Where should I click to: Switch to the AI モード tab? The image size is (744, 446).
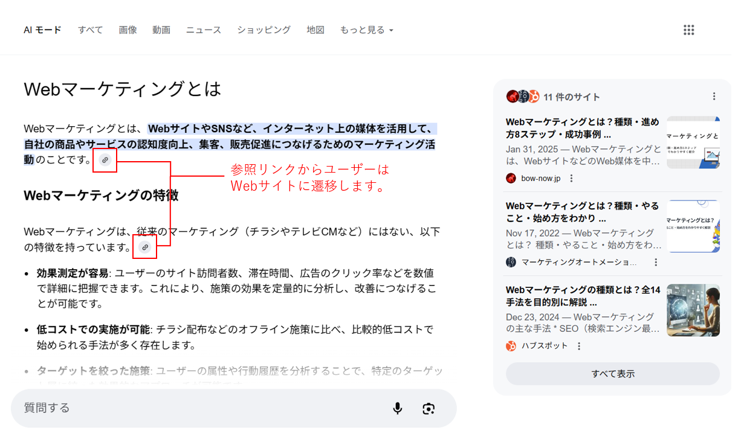pos(42,30)
